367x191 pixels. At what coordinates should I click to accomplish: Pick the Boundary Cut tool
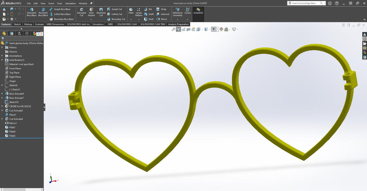pyautogui.click(x=116, y=19)
